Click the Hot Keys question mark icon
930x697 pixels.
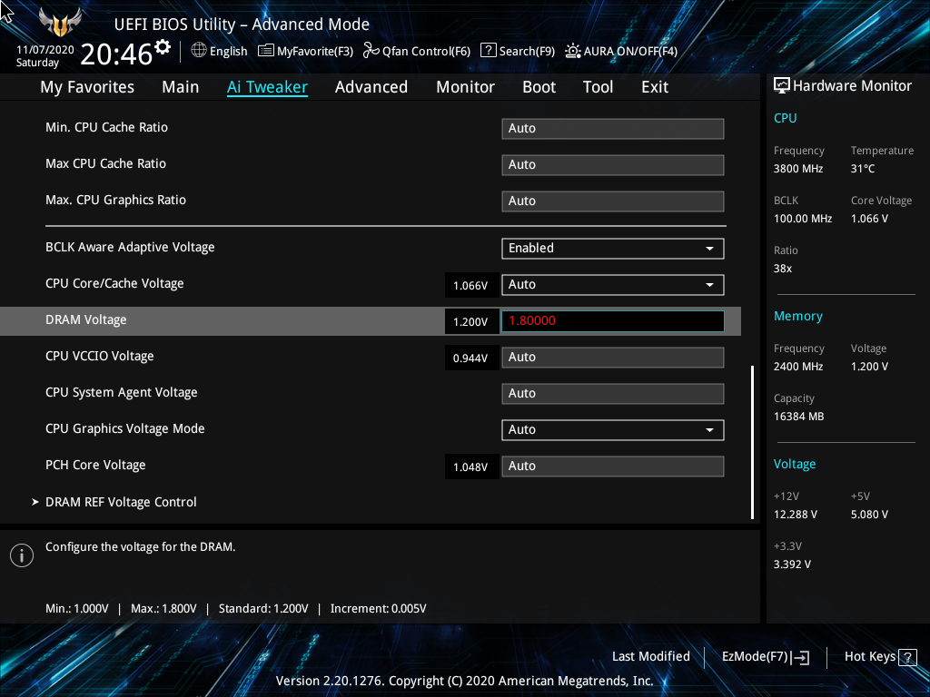[x=907, y=657]
